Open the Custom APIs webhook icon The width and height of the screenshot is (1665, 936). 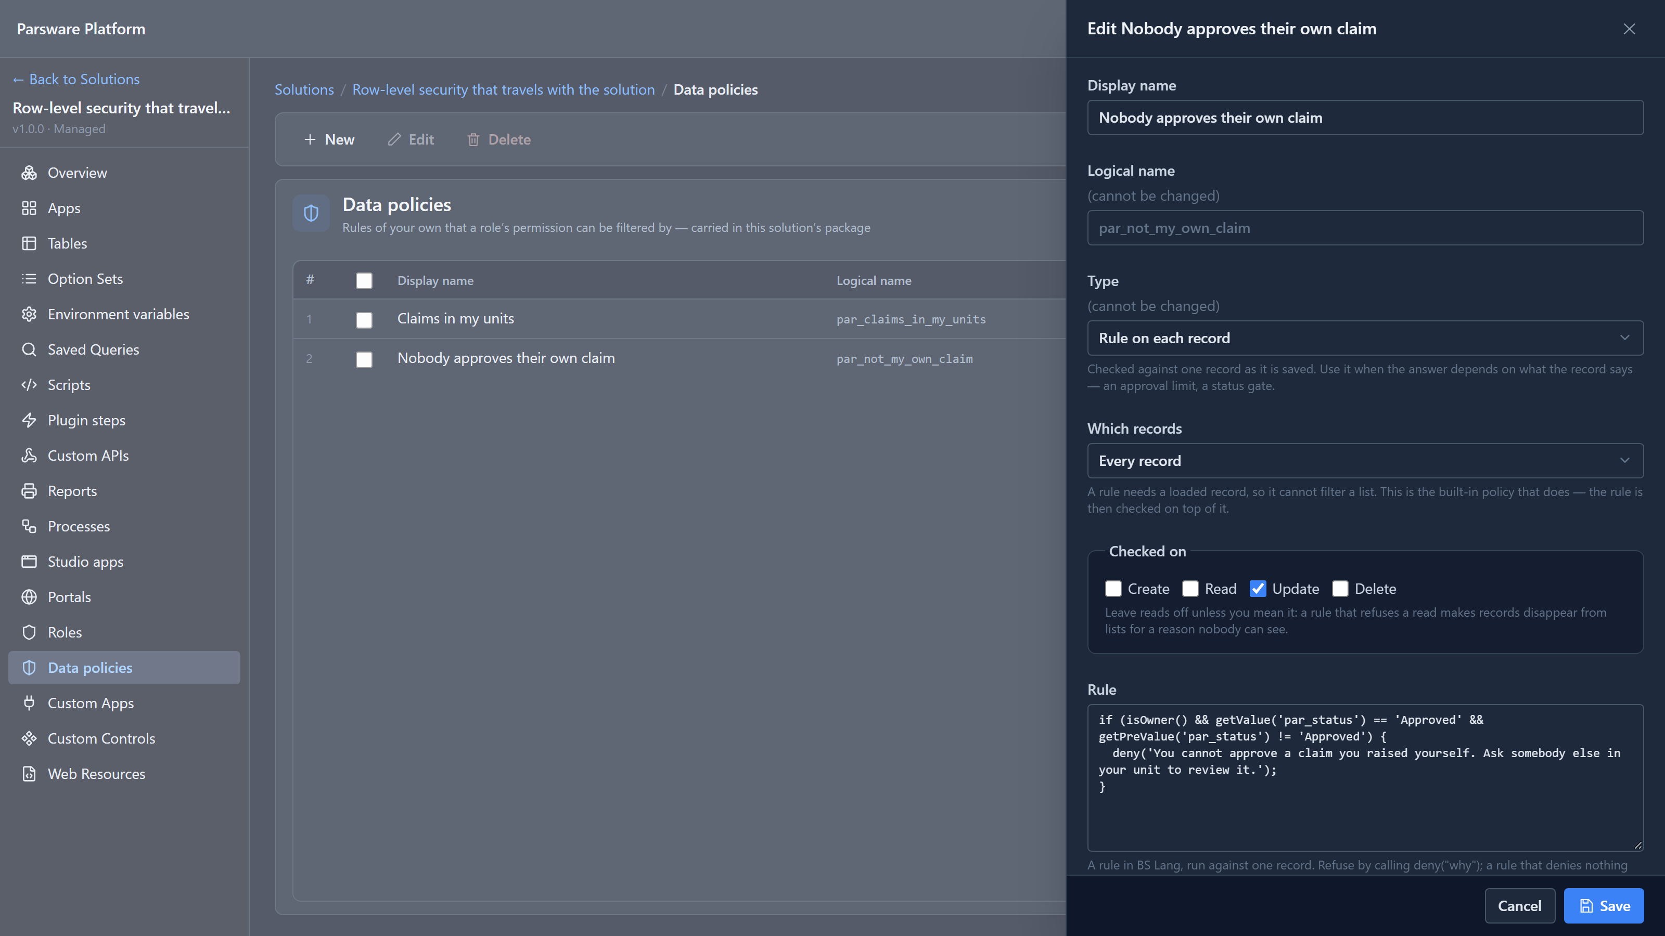pyautogui.click(x=29, y=456)
